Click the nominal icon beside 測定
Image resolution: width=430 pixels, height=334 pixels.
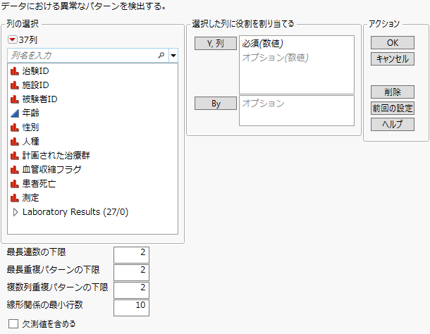[15, 198]
